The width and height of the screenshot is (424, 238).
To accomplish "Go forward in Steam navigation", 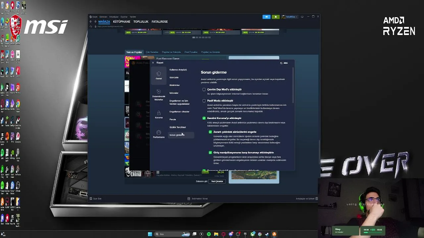I will coord(95,21).
